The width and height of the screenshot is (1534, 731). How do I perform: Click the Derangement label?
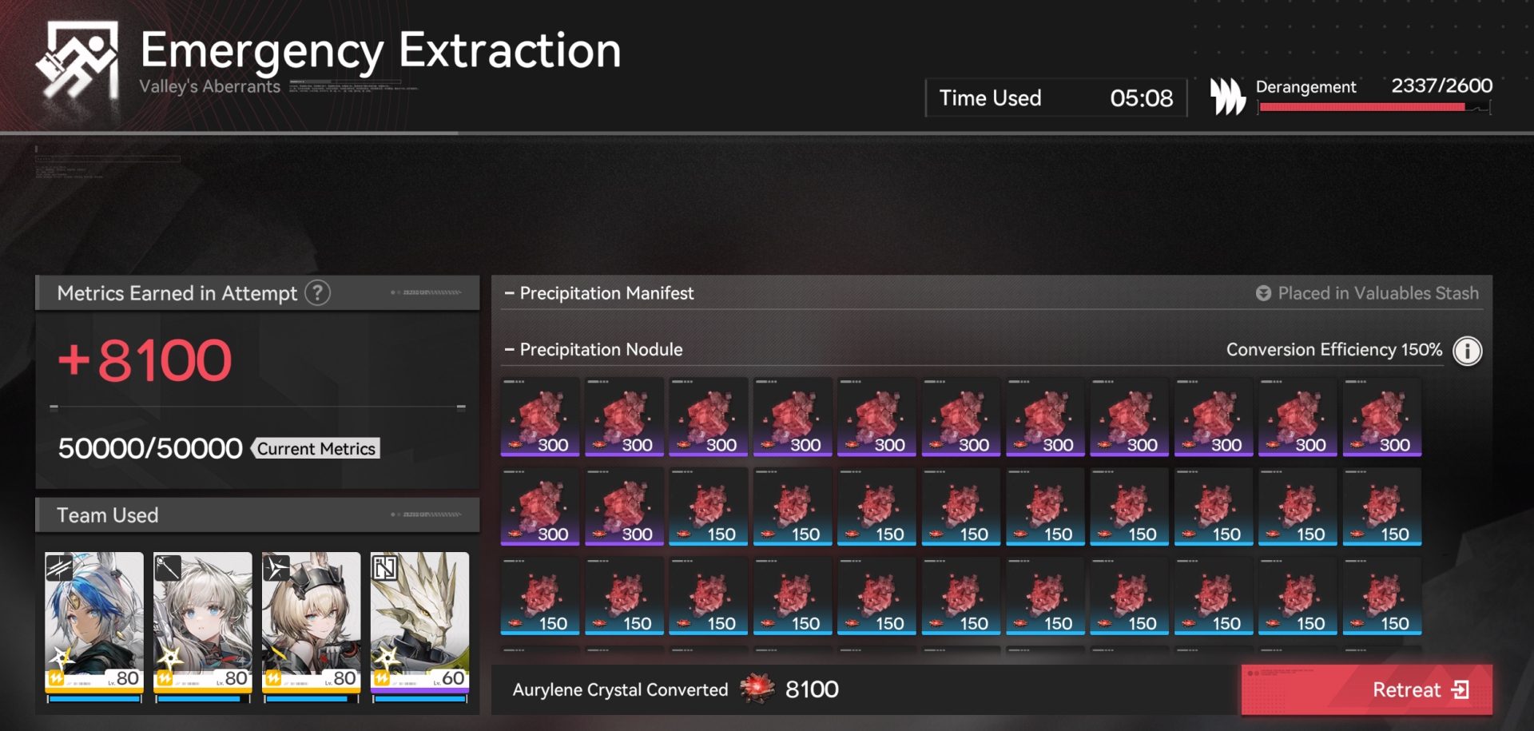click(x=1305, y=86)
